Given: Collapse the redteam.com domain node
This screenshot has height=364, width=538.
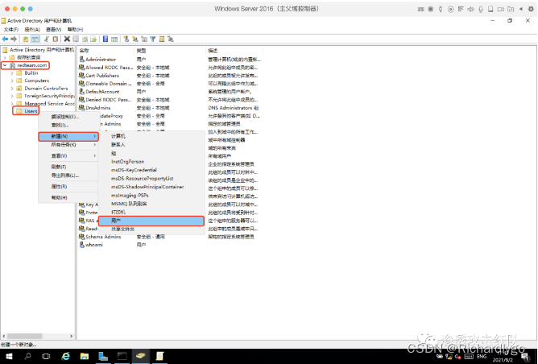Looking at the screenshot, I should 5,65.
